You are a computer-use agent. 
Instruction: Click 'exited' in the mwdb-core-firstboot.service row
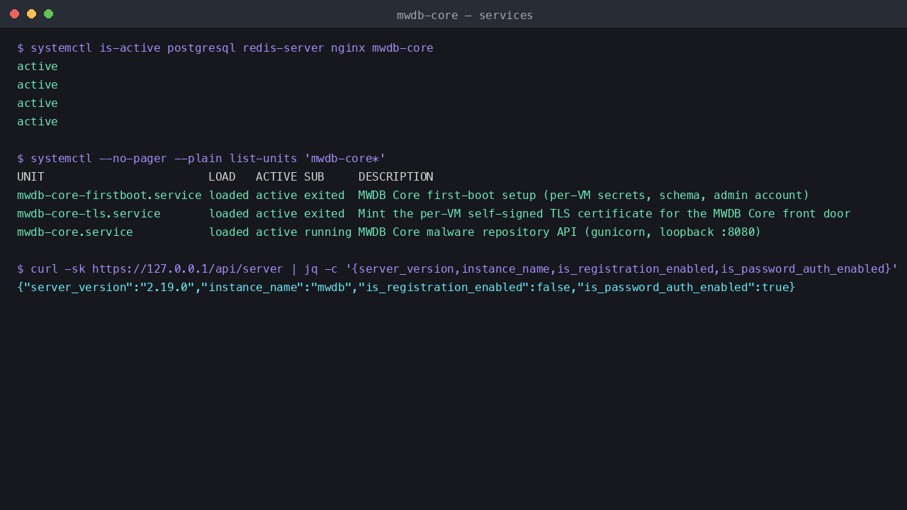325,195
